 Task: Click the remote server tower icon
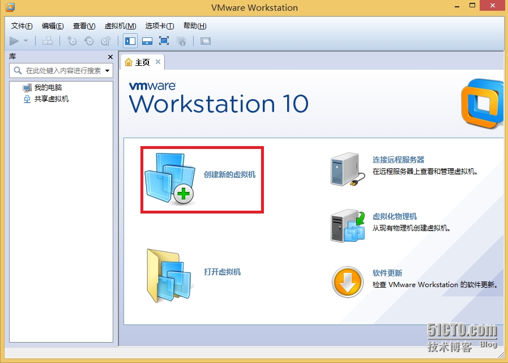coord(348,169)
